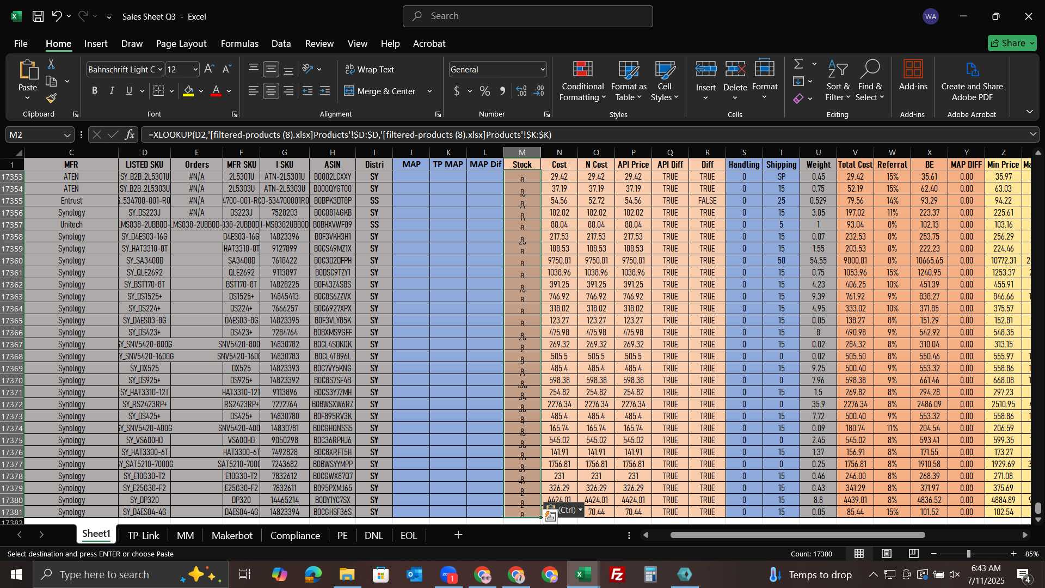Click the Format as Table button
The width and height of the screenshot is (1045, 588).
coord(629,81)
